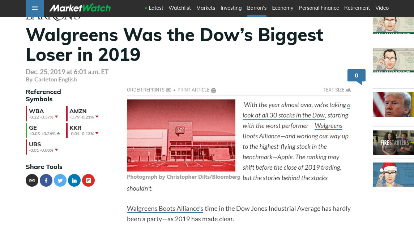Click PRINT ARTICLE link
The width and height of the screenshot is (414, 236).
[193, 90]
